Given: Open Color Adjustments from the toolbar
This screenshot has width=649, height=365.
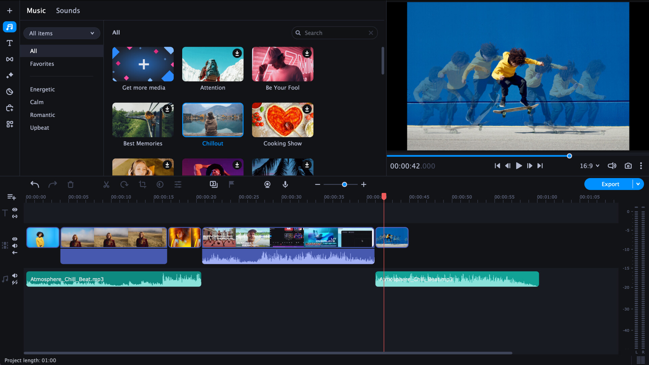Looking at the screenshot, I should coord(160,185).
